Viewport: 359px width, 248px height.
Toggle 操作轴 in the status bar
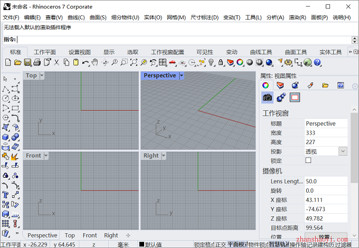tap(297, 245)
